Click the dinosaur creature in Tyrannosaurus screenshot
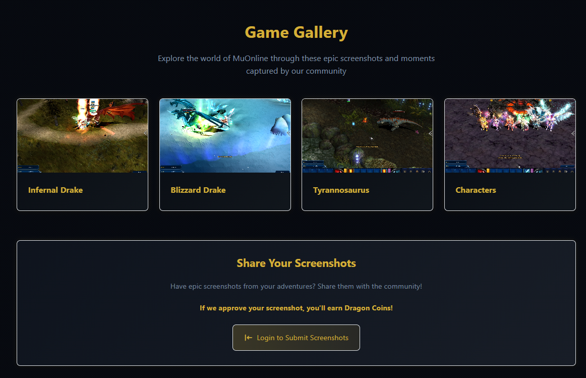Screen dimensions: 586x378 pos(397,123)
